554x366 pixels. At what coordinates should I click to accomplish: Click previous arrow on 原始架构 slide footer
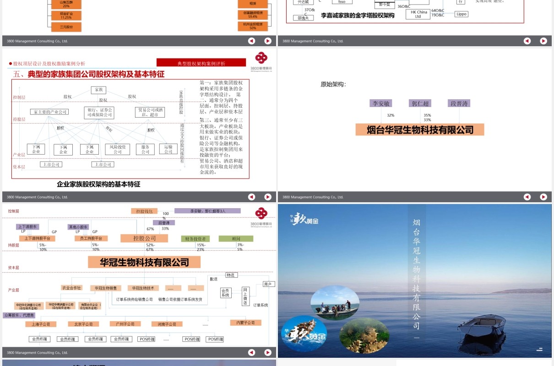point(527,197)
